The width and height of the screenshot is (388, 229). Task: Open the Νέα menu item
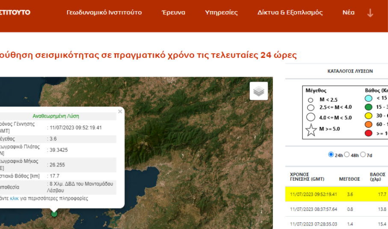pos(348,12)
